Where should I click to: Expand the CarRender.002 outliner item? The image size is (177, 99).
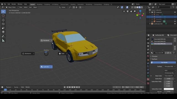[150, 24]
